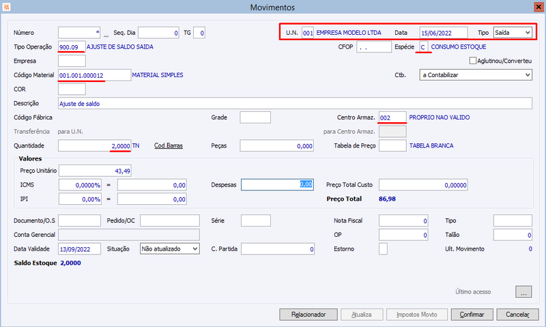The image size is (546, 327).
Task: Click the Série input field
Action: [255, 221]
